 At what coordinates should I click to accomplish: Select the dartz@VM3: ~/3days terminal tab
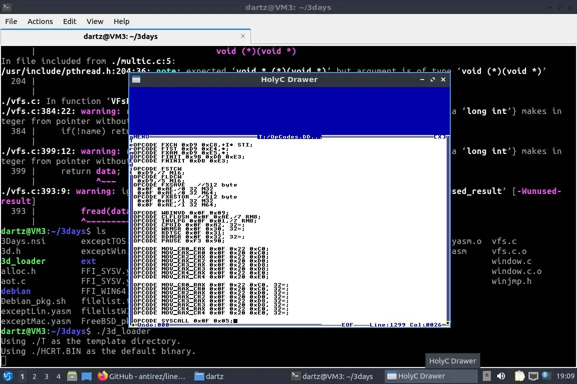pos(121,36)
